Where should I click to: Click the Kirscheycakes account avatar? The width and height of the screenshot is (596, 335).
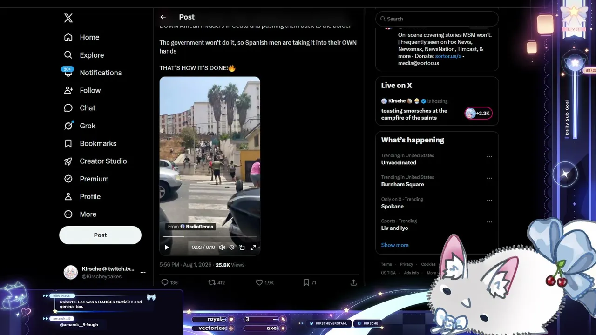[x=71, y=272]
